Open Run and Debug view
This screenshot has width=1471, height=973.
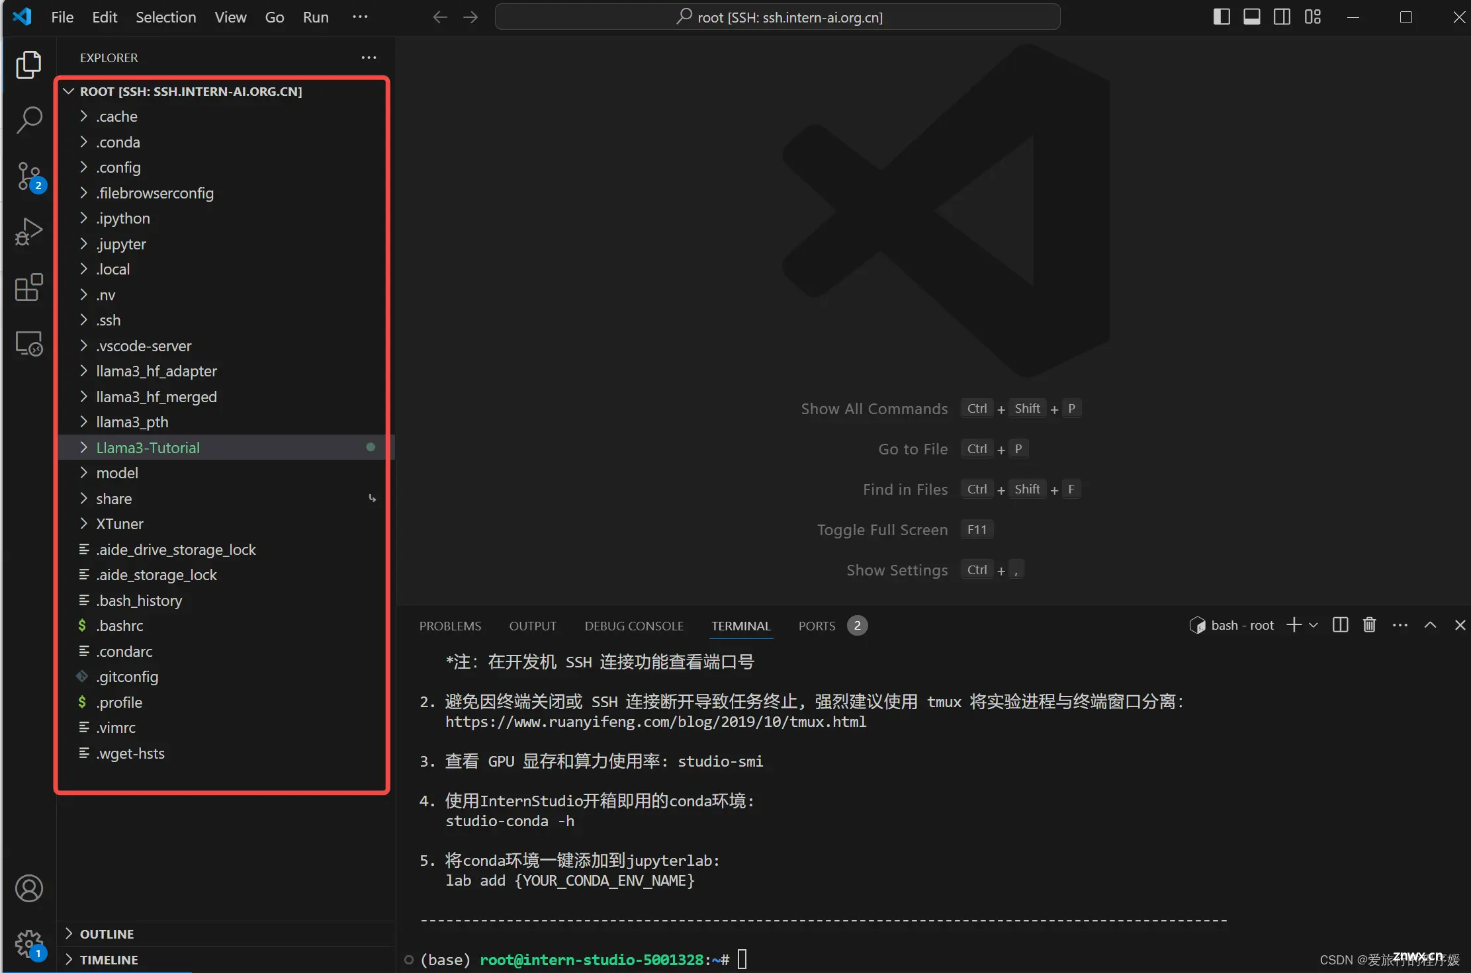tap(28, 232)
